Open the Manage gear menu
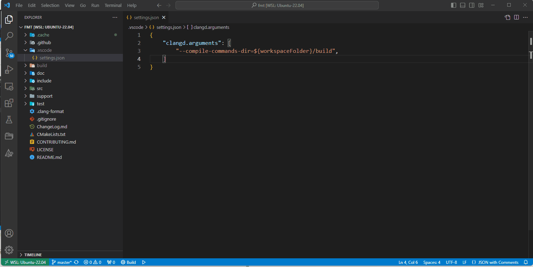533x267 pixels. (9, 250)
